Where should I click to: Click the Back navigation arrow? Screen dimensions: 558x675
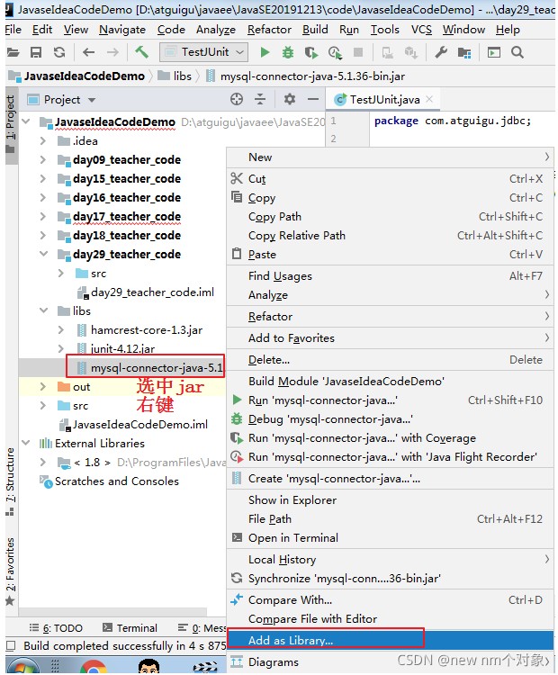click(x=89, y=52)
